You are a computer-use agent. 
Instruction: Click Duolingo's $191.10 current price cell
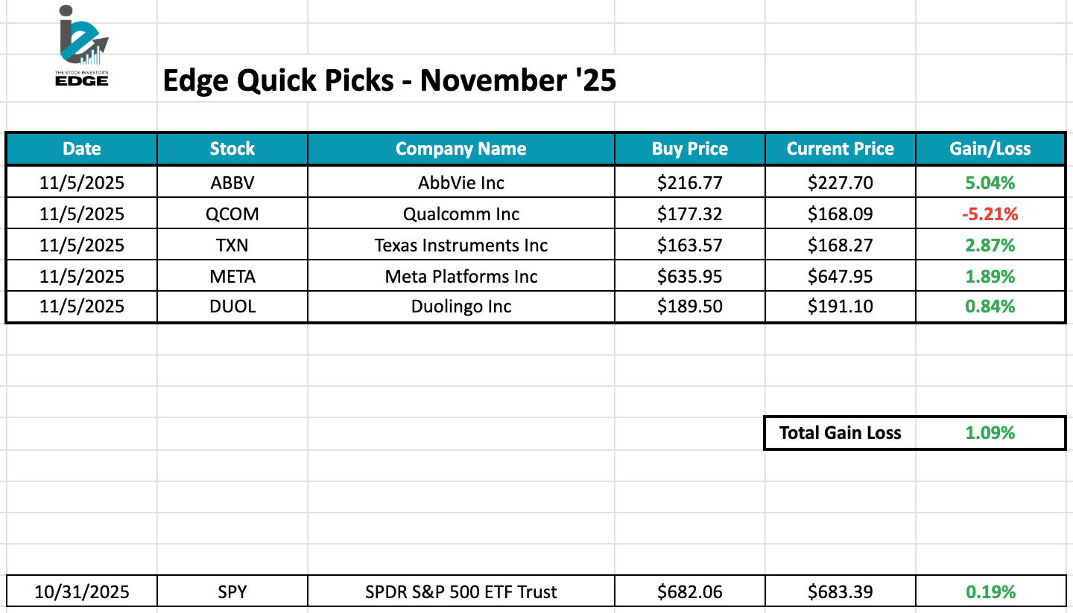pos(840,306)
